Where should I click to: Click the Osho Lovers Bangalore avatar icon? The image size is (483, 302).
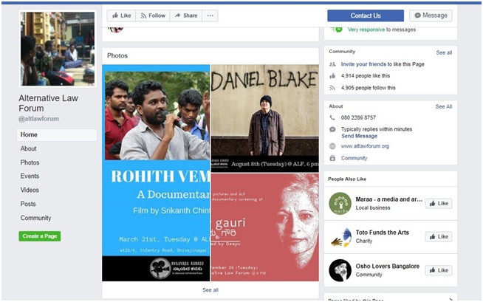coord(340,270)
